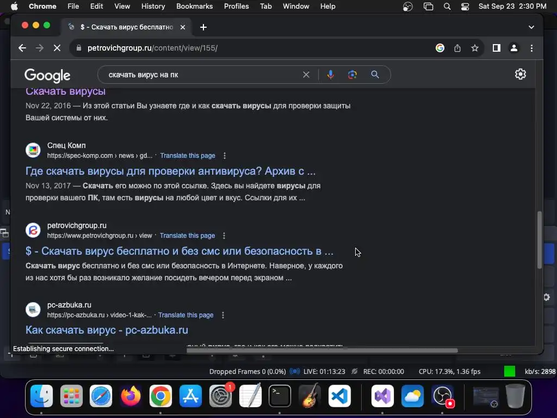This screenshot has width=557, height=418.
Task: Close the Скачать вирус бесплатно tab
Action: pos(183,27)
